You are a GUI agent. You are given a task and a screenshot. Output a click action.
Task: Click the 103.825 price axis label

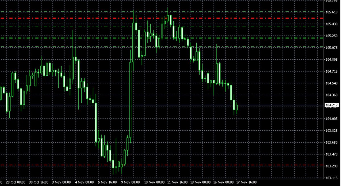click(332, 131)
